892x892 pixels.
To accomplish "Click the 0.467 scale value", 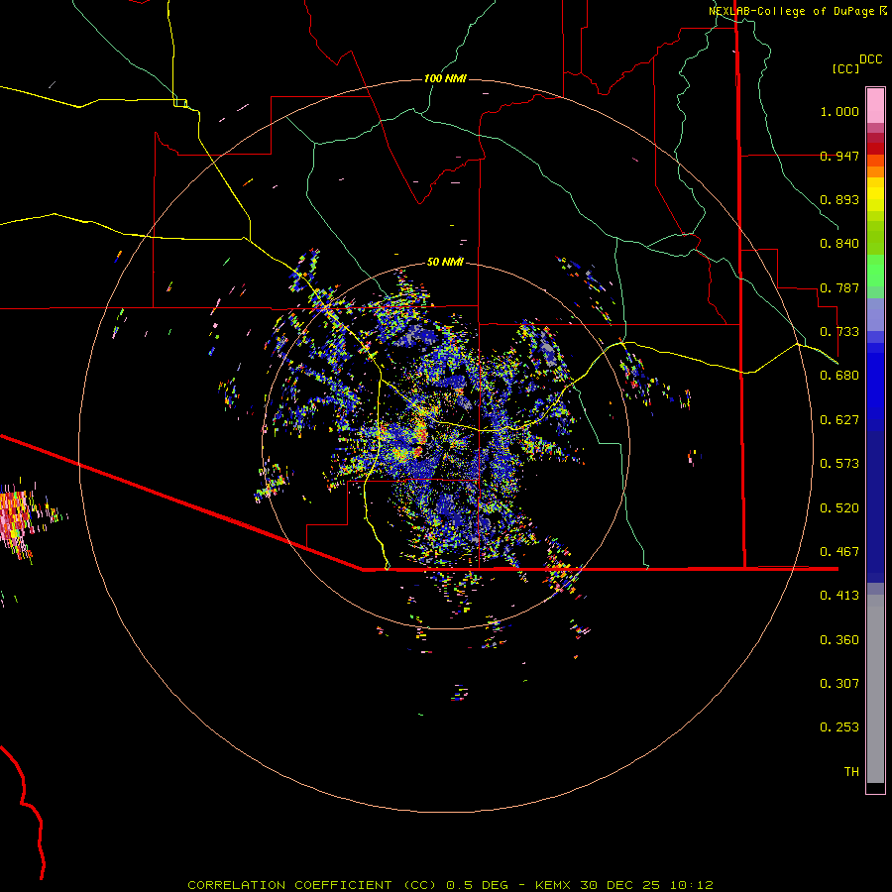I will tap(839, 552).
